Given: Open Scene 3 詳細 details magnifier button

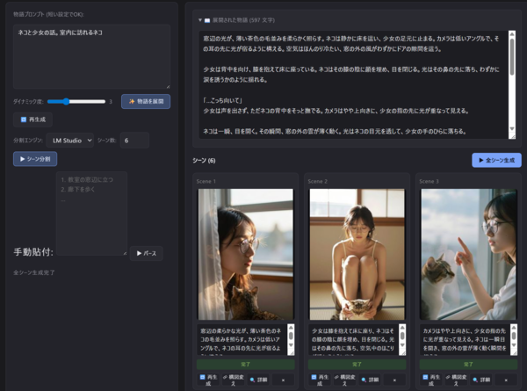Looking at the screenshot, I should point(481,380).
